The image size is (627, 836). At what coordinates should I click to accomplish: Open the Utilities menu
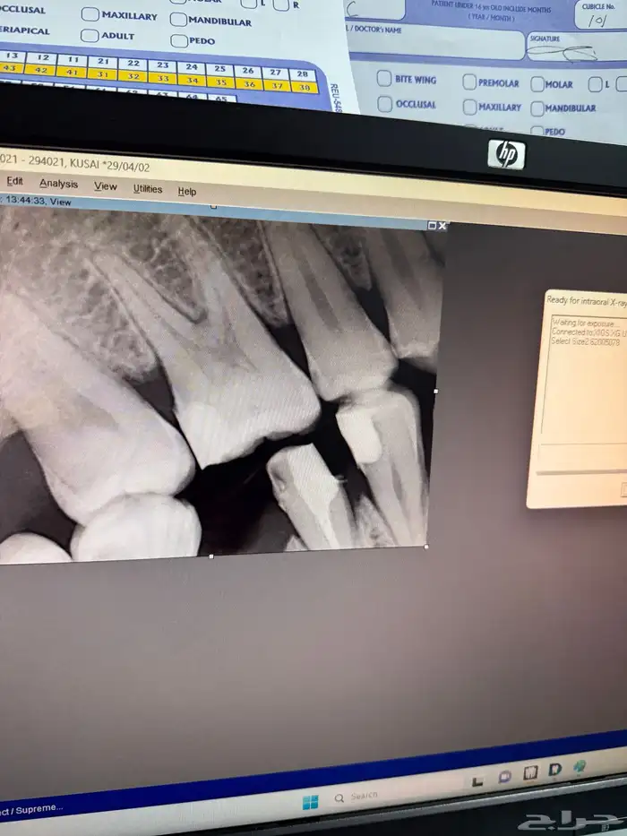[x=148, y=189]
